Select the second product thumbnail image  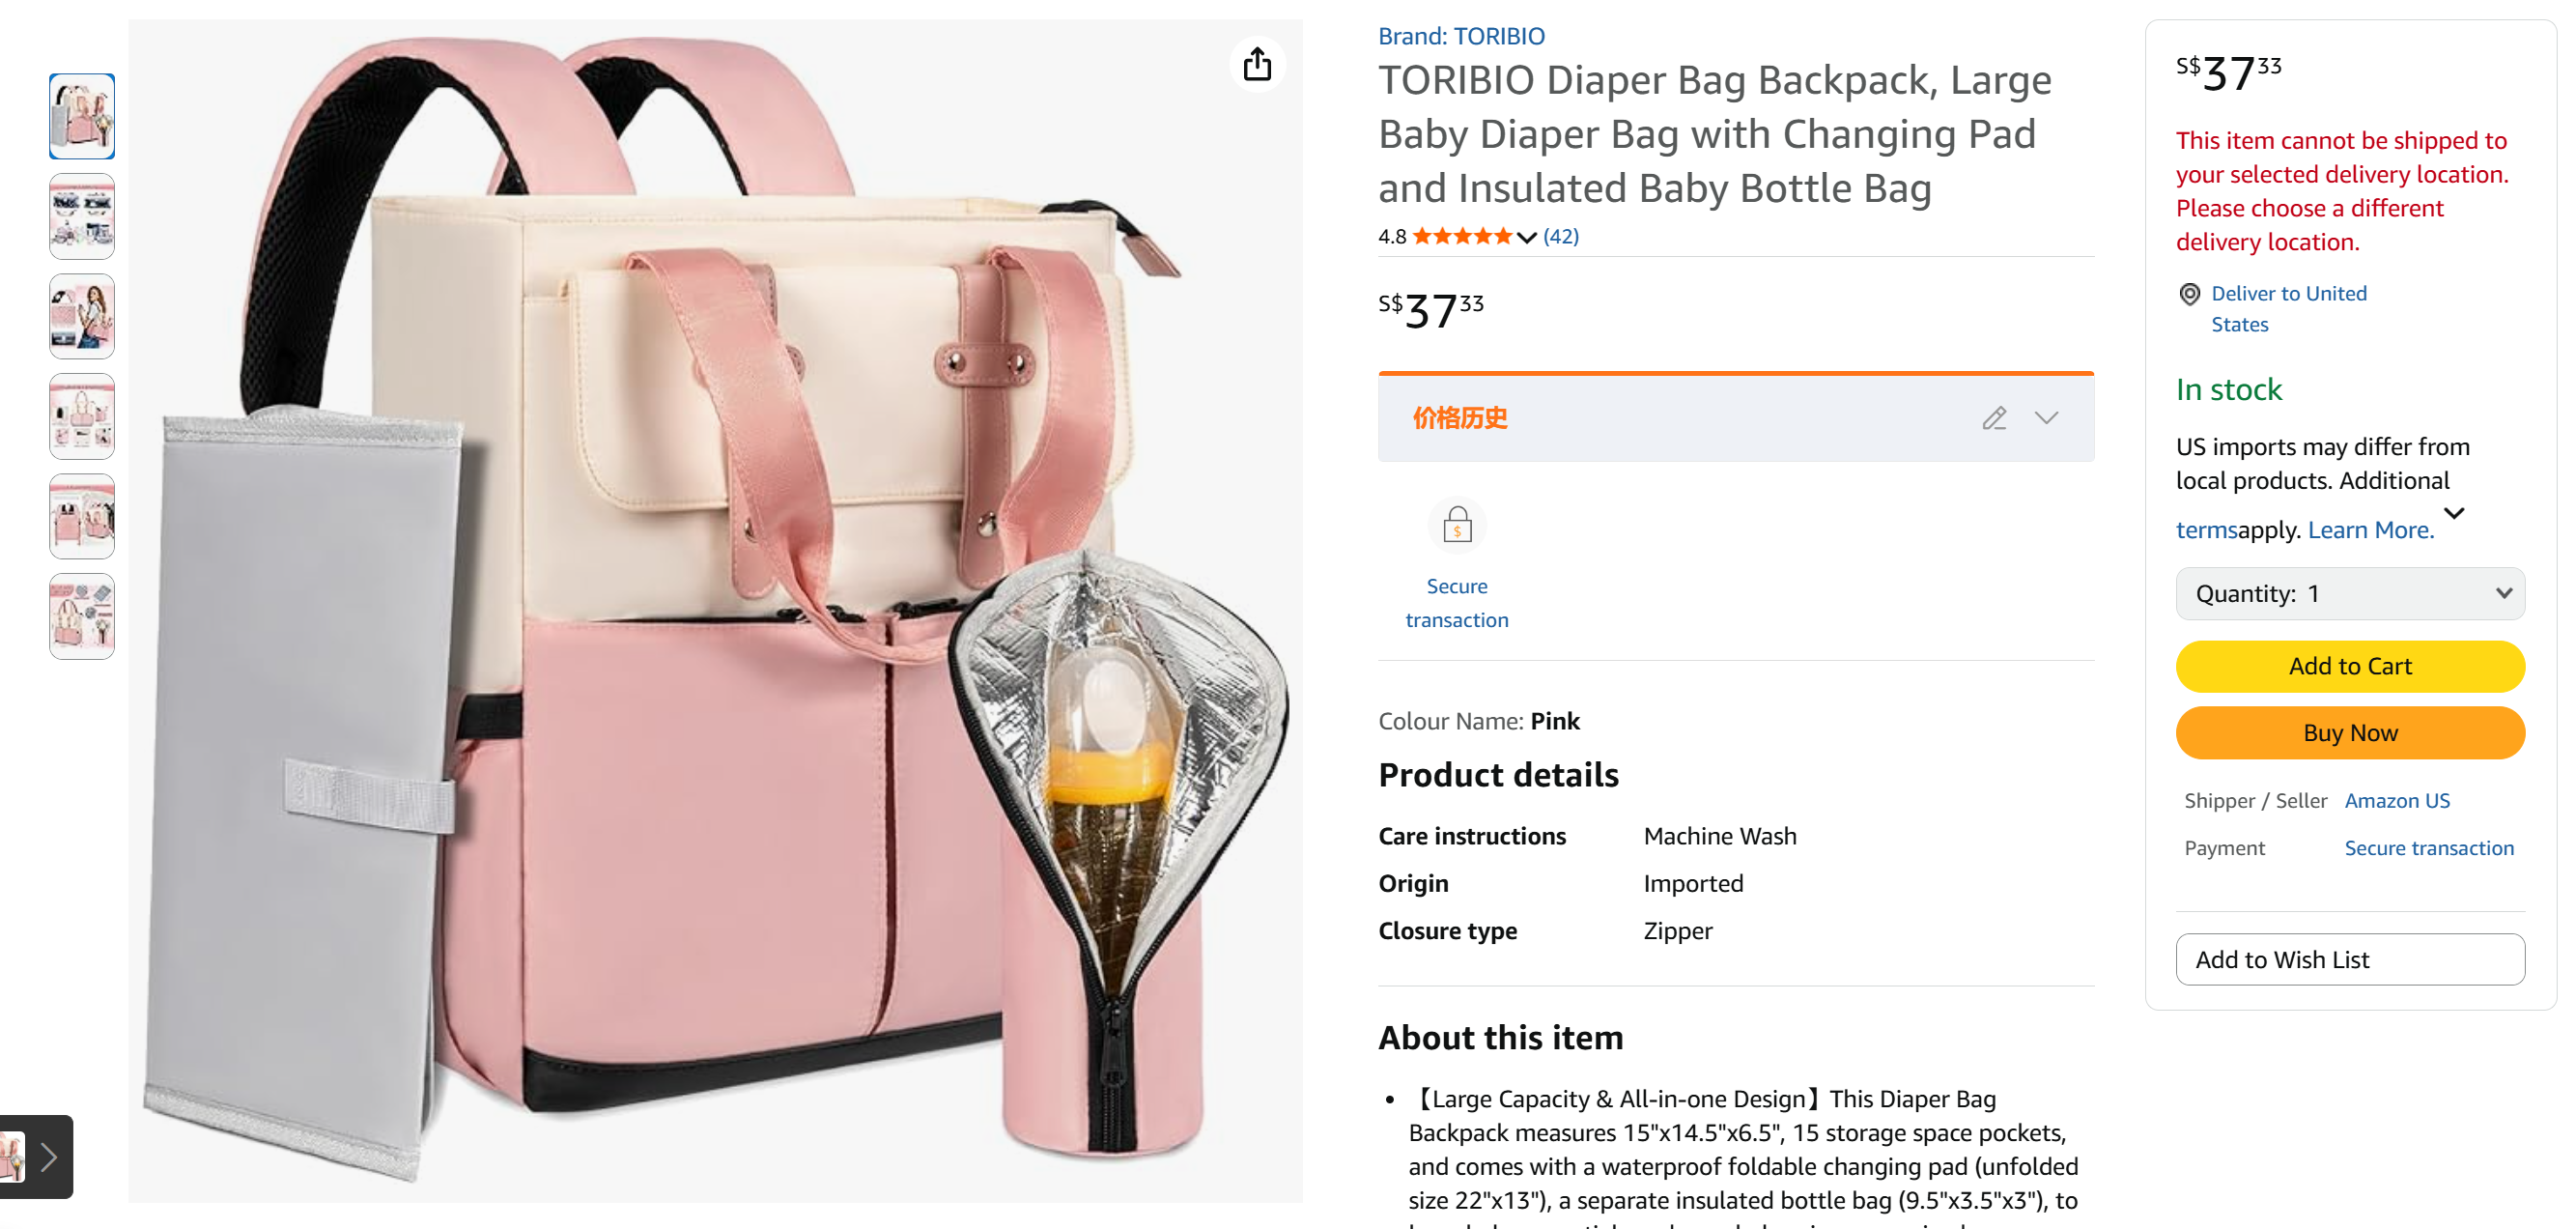pos(82,216)
